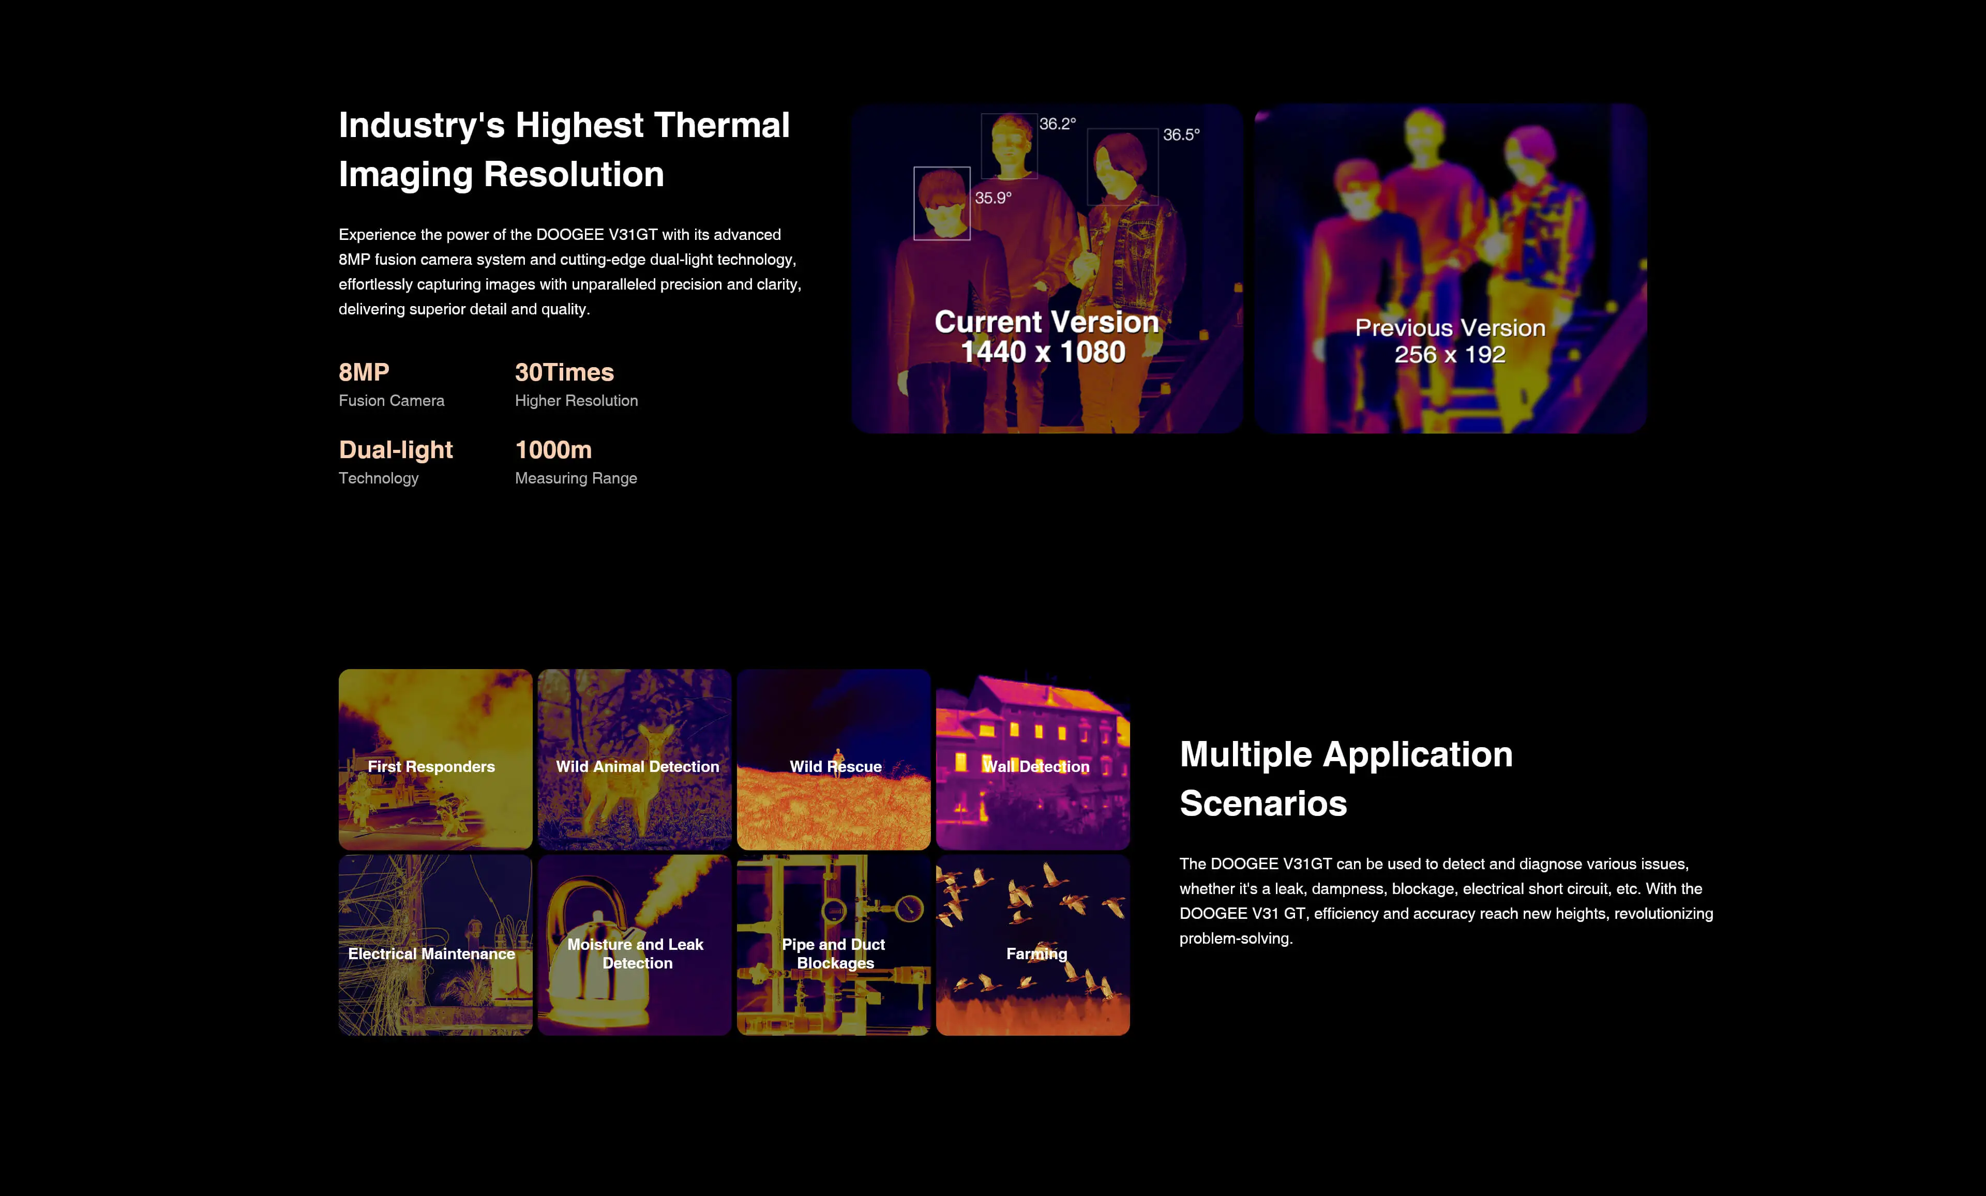This screenshot has width=1986, height=1196.
Task: Click Pipe and Duct Blockages tile
Action: coord(833,945)
